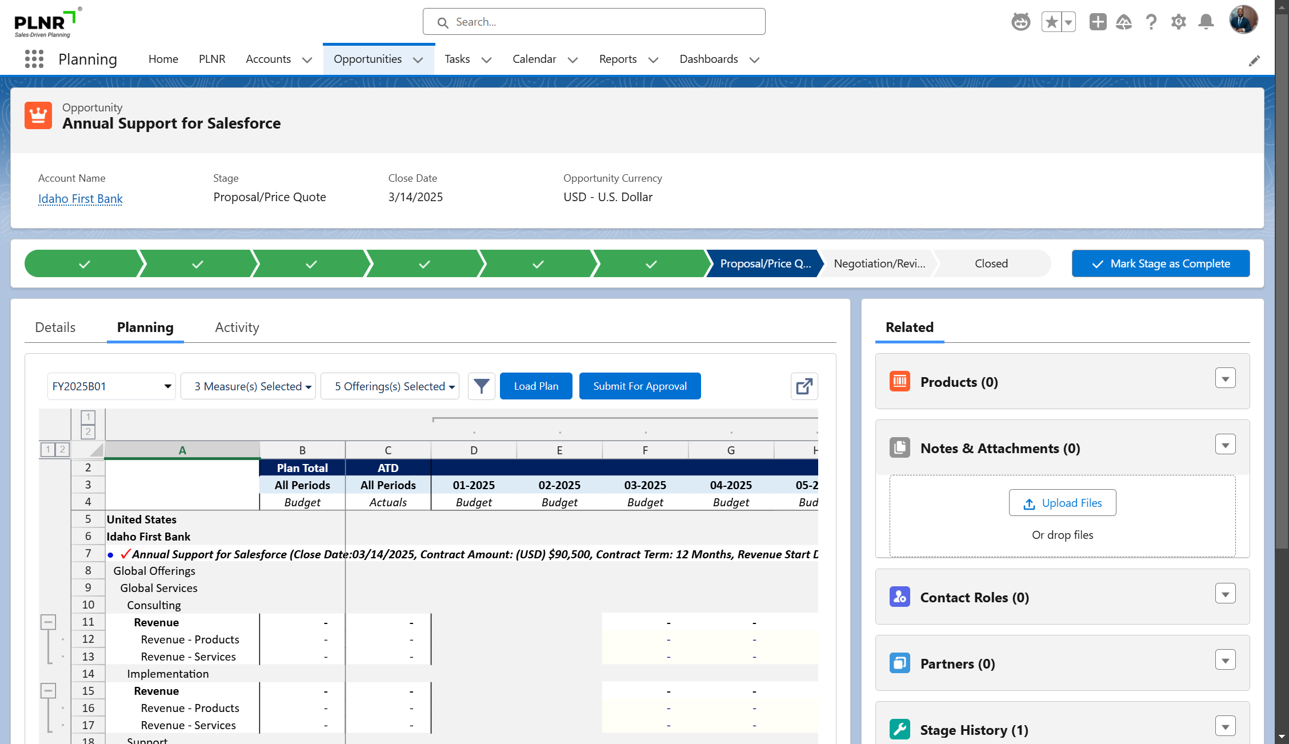Click the global create plus icon
The width and height of the screenshot is (1289, 744).
[x=1098, y=22]
